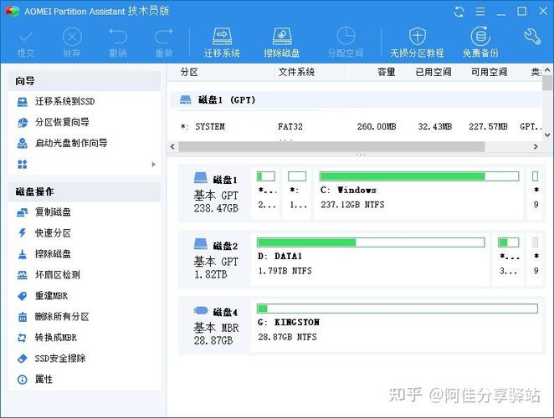This screenshot has width=554, height=418.
Task: Click the vertical scrollbar up arrow
Action: pyautogui.click(x=547, y=70)
